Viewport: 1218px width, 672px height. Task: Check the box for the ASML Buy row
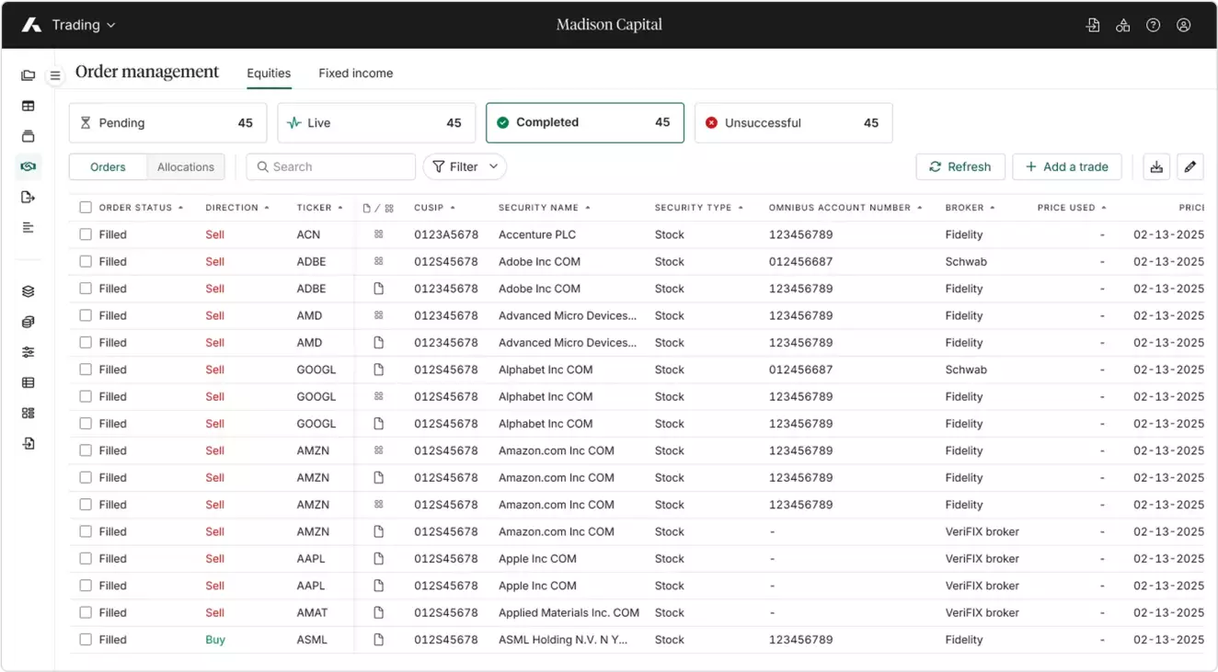point(86,640)
